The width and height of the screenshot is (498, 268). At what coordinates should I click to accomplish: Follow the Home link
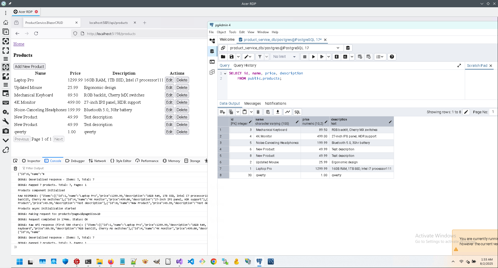(19, 44)
